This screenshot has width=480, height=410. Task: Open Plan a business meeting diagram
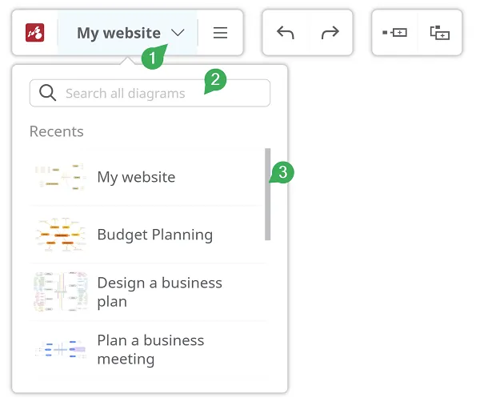coord(150,350)
